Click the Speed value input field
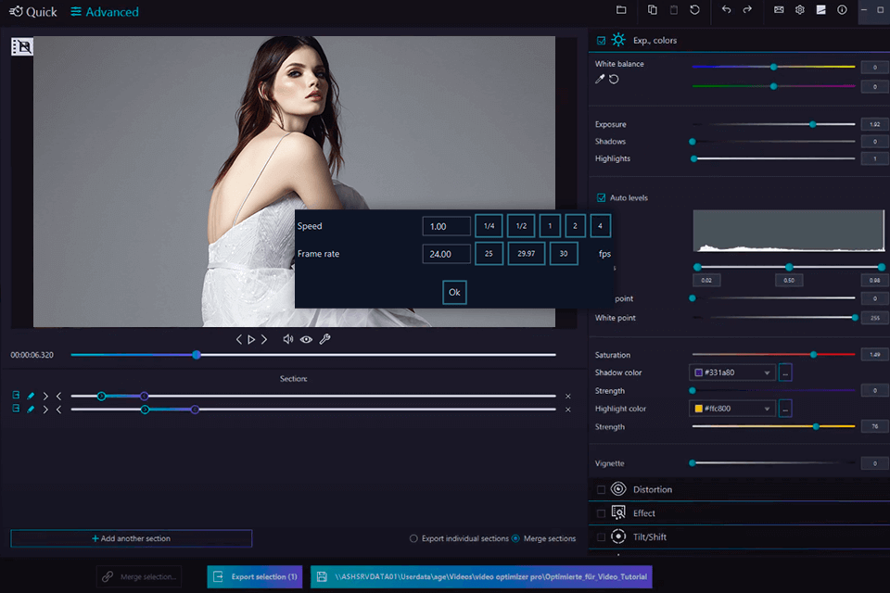890x593 pixels. pyautogui.click(x=446, y=227)
